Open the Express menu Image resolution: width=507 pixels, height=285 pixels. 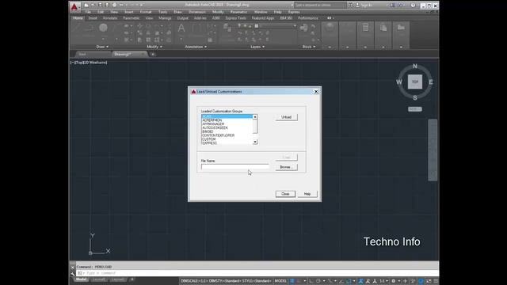(x=294, y=12)
